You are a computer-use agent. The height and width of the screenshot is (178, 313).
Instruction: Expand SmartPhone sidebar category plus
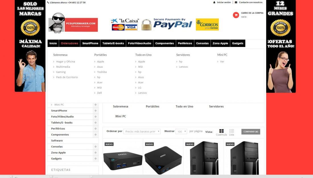tap(95, 111)
